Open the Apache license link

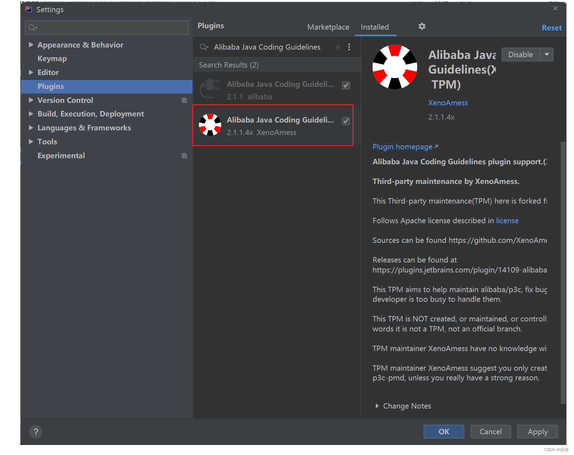coord(507,221)
